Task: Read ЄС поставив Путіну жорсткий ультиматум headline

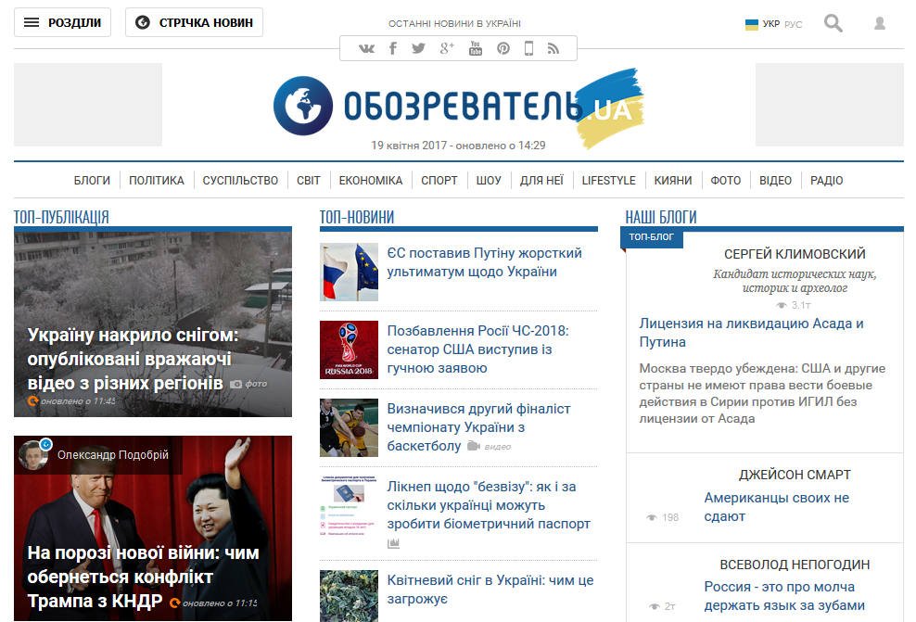Action: tap(484, 262)
